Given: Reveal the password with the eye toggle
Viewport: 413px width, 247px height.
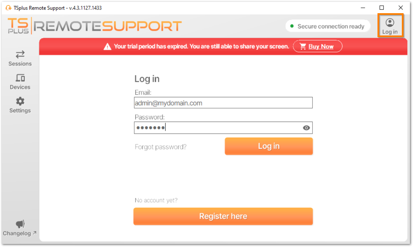Looking at the screenshot, I should point(306,128).
